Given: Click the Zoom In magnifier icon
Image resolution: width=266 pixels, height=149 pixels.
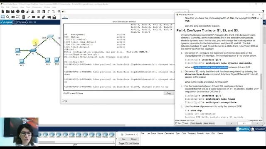Looking at the screenshot, I should 59,12.
